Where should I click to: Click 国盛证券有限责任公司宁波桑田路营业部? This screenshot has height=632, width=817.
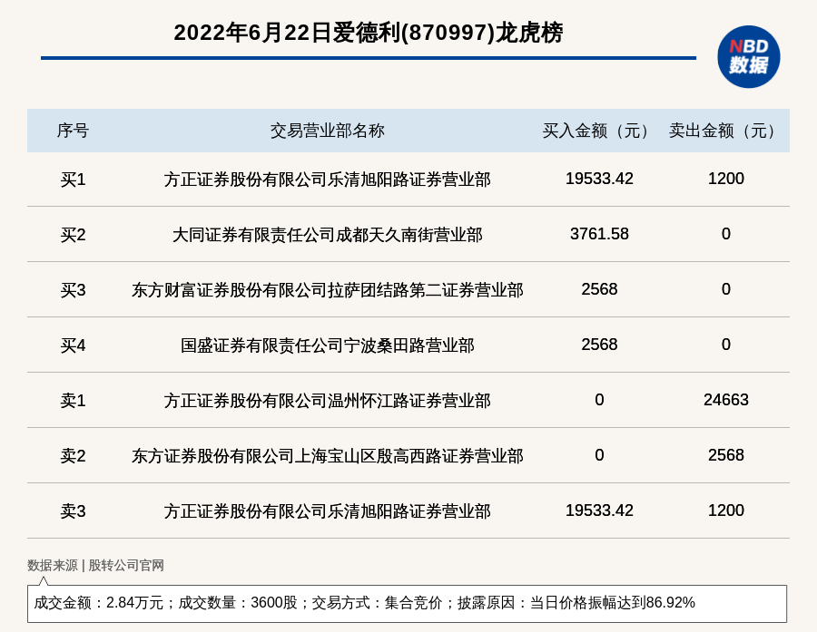[x=327, y=345]
